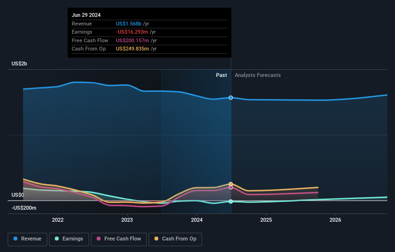The height and width of the screenshot is (252, 395).
Task: Toggle the Revenue legend button
Action: click(x=27, y=239)
